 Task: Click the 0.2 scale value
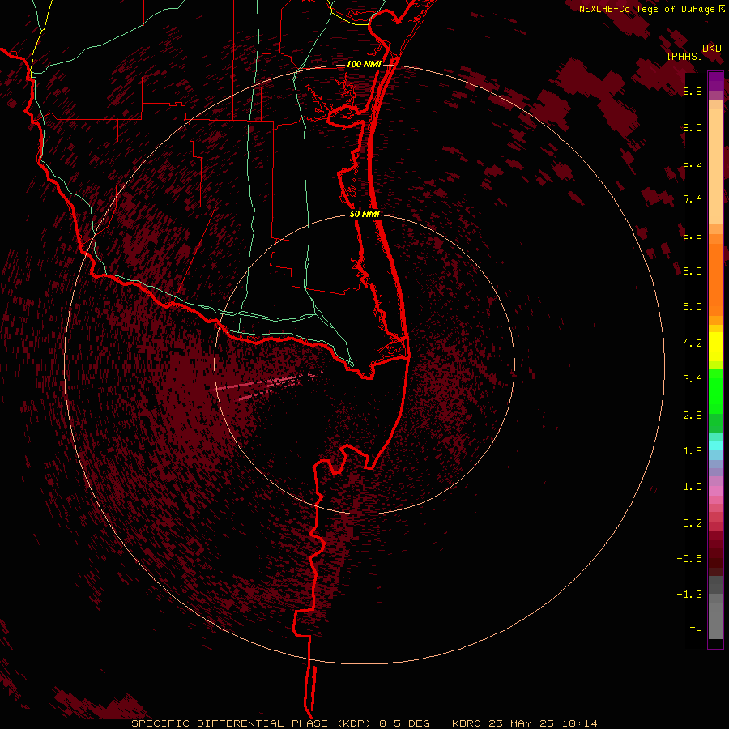[x=693, y=523]
